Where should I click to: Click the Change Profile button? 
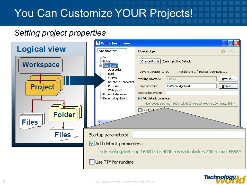click(x=150, y=61)
